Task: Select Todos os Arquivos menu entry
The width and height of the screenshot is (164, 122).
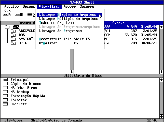Action: [x=56, y=23]
